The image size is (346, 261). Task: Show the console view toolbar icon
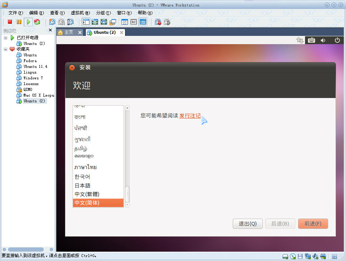(143, 22)
